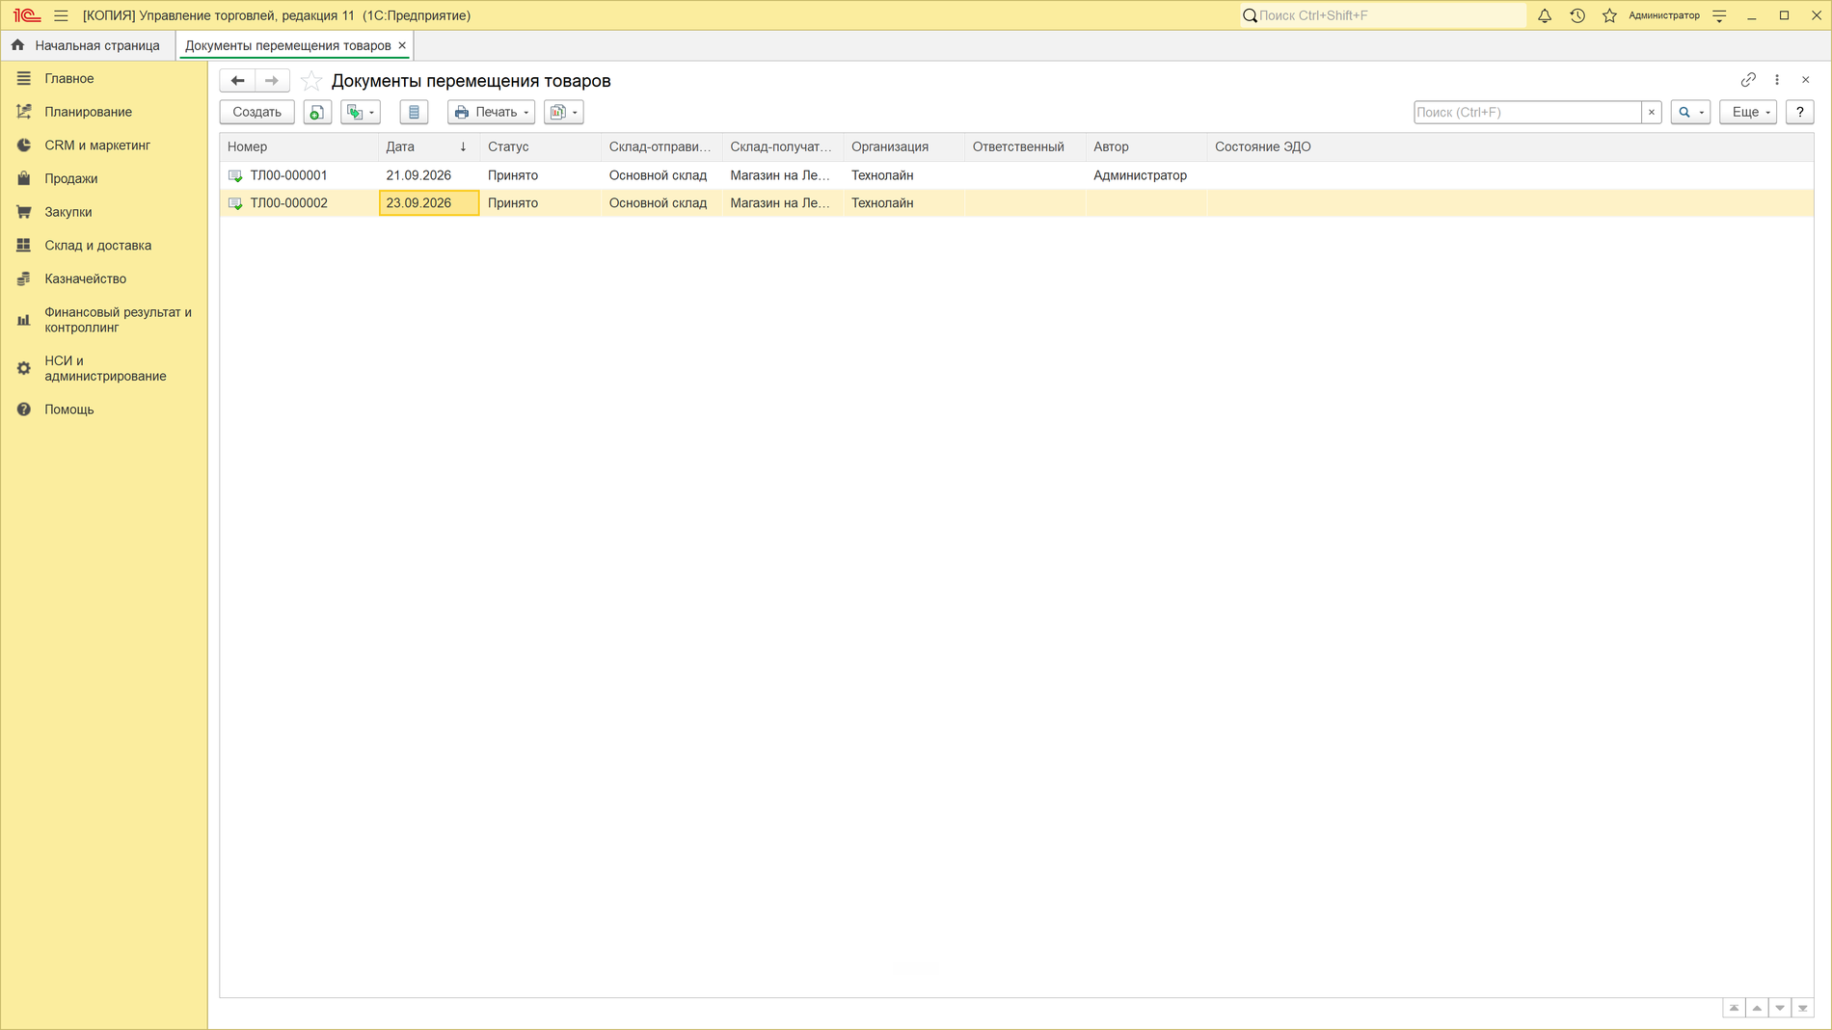Focus the list search Ctrl+F field

click(1527, 112)
